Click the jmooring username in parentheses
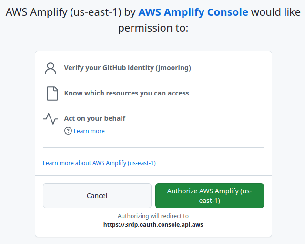This screenshot has height=244, width=305. (173, 68)
